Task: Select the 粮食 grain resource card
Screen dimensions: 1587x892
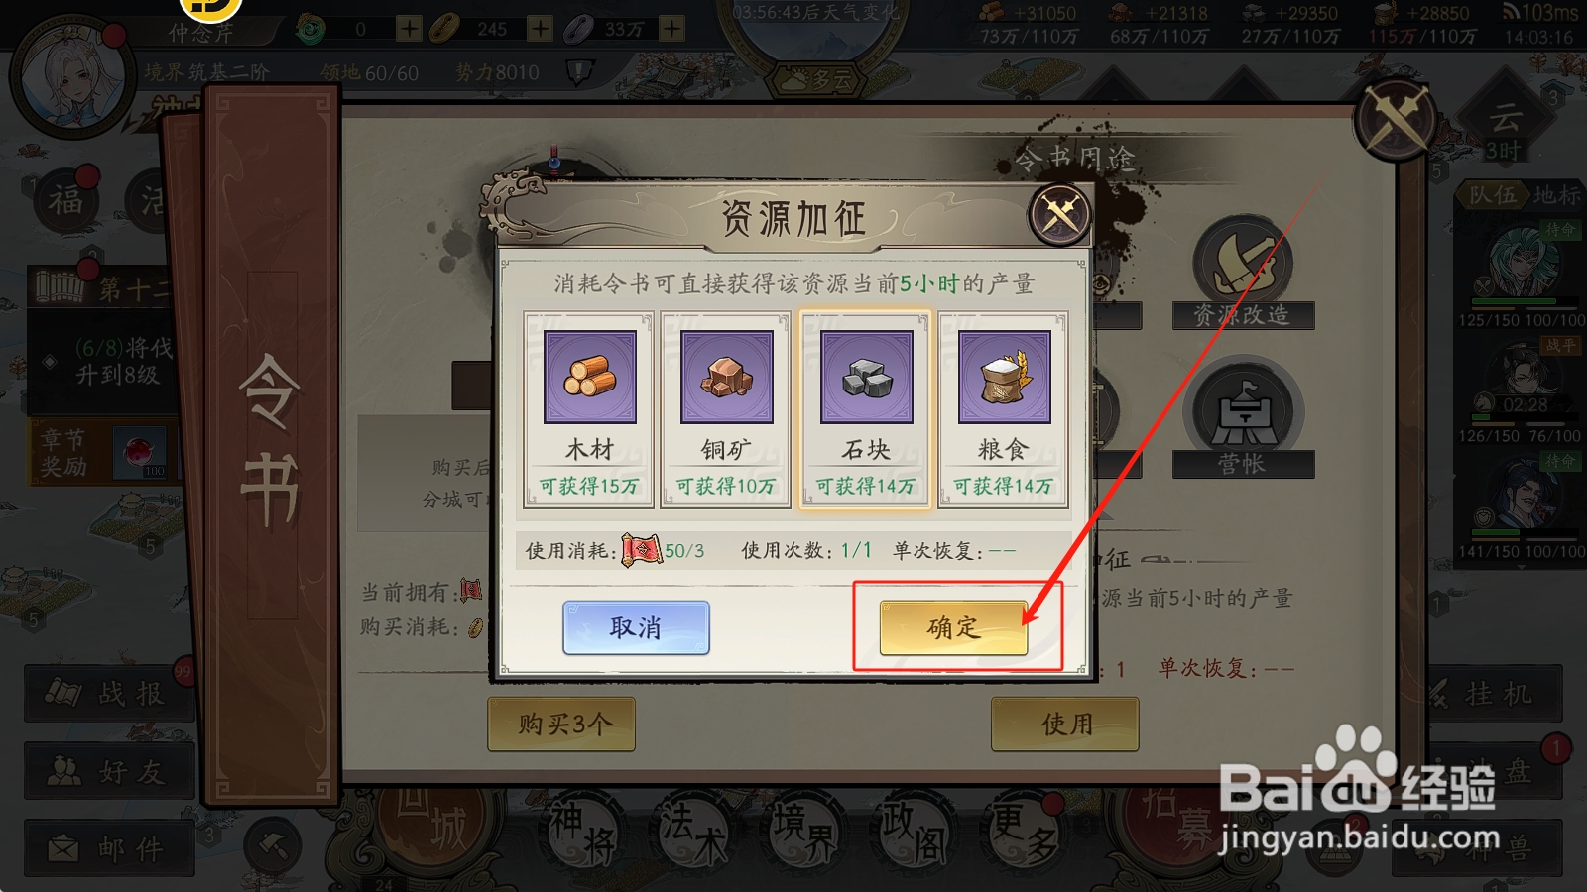Action: (x=1003, y=410)
